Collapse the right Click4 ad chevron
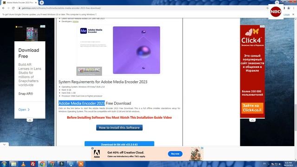 click(x=252, y=120)
